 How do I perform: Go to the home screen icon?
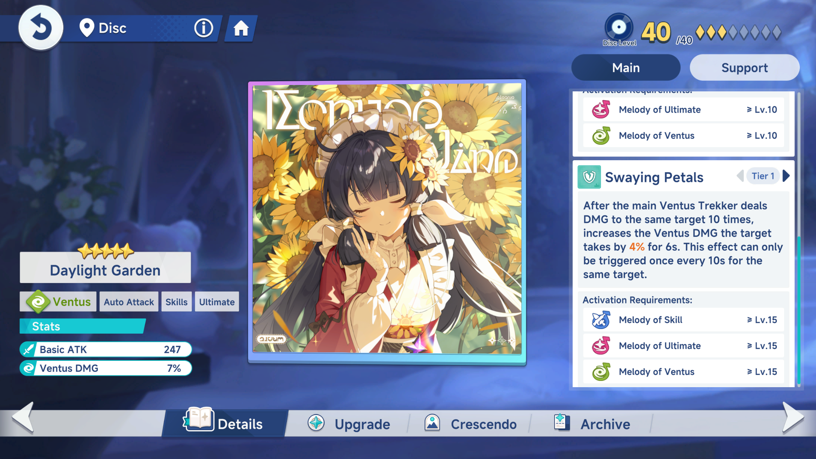pos(241,28)
